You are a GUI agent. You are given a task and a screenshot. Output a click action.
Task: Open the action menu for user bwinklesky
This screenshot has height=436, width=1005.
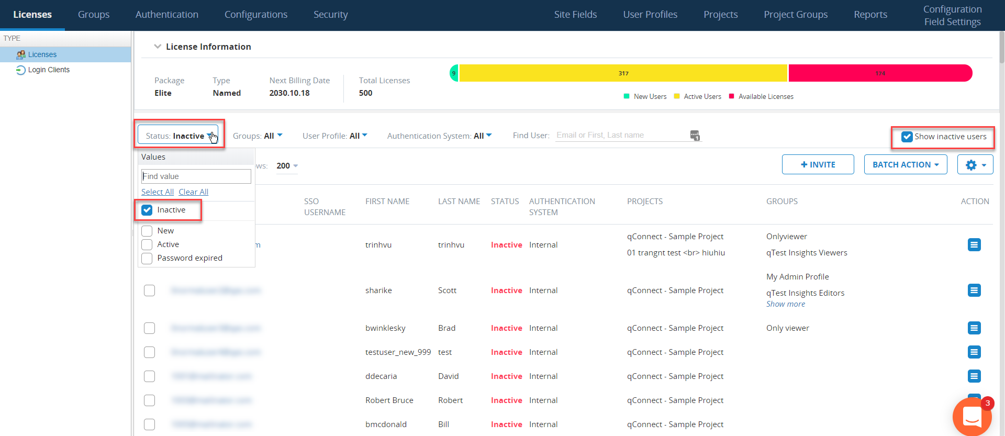[974, 328]
